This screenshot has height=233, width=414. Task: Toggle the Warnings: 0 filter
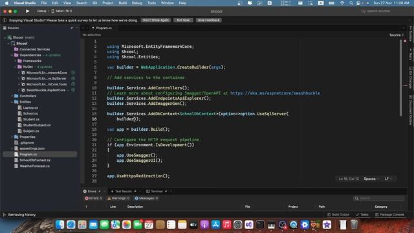118,198
